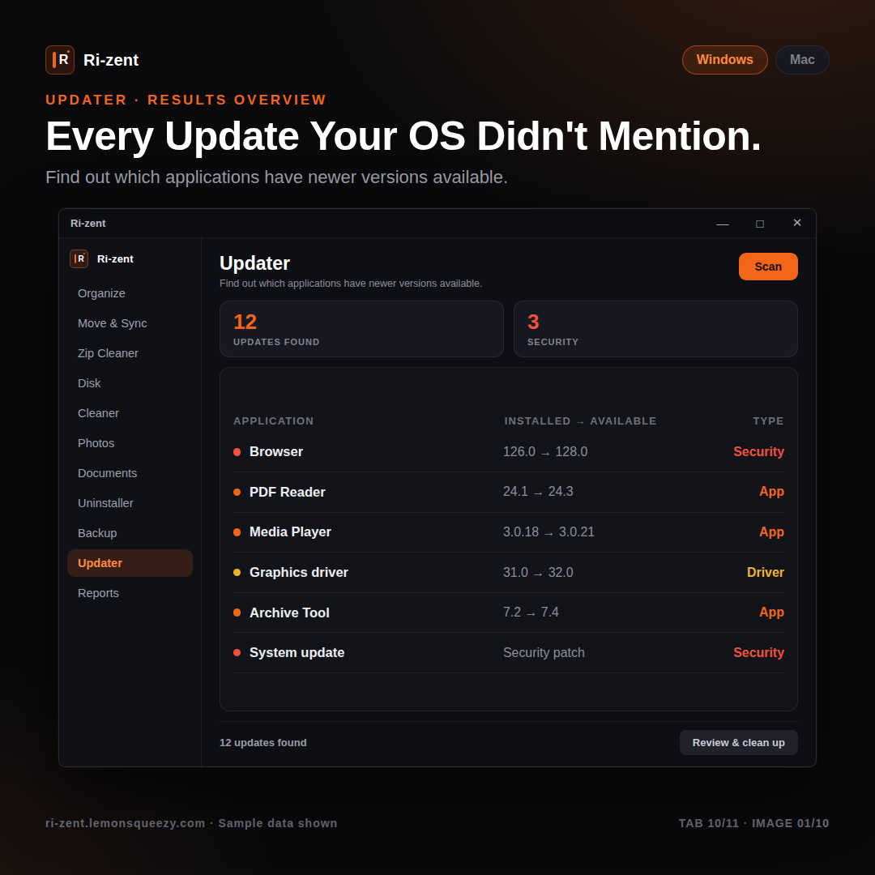Screen dimensions: 875x875
Task: Click the Application column header
Action: (274, 421)
